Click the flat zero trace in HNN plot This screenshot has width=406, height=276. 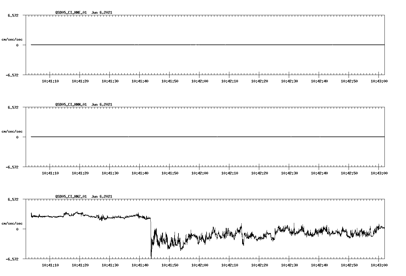pos(207,137)
